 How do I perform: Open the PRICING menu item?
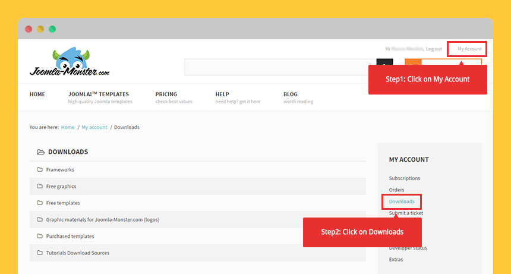pyautogui.click(x=166, y=94)
